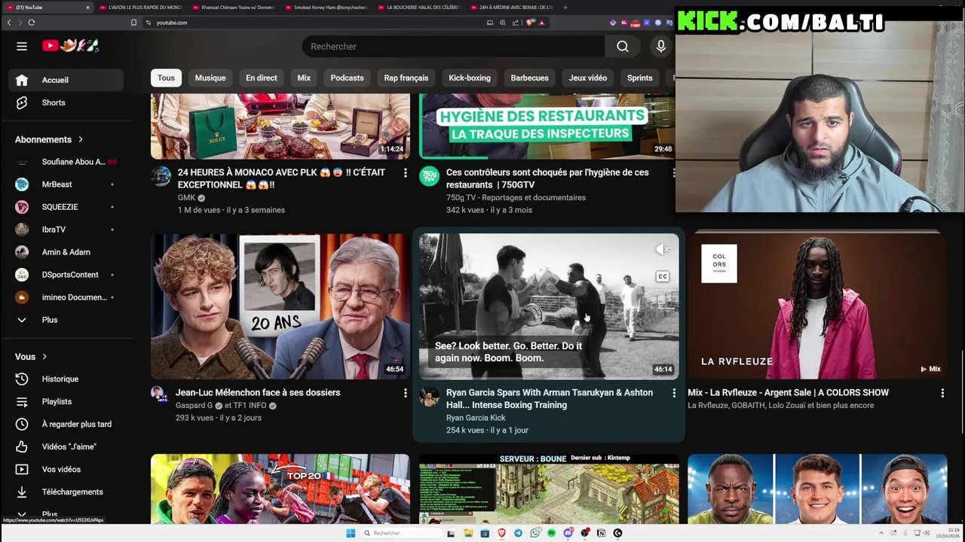The image size is (965, 542).
Task: Click the browser back arrow
Action: point(9,23)
